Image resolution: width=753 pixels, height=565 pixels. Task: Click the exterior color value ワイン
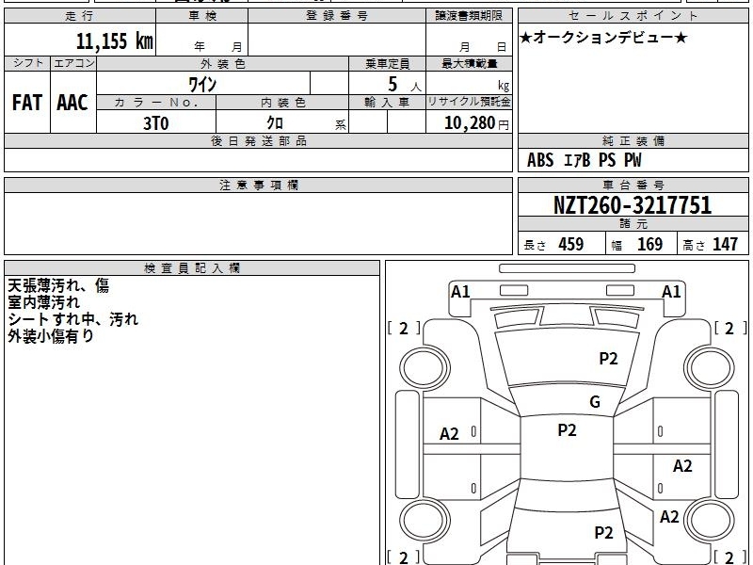point(202,85)
